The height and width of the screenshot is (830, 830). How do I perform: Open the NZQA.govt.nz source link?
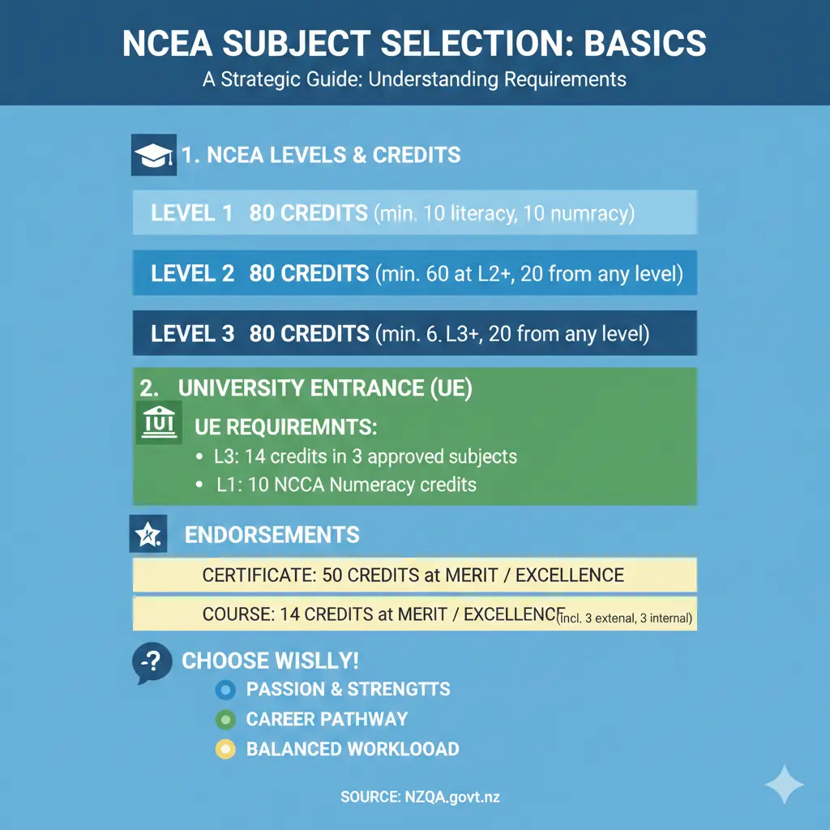(x=420, y=798)
